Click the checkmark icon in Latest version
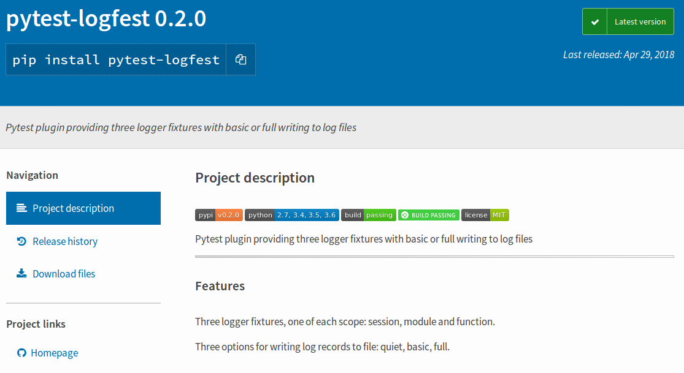The height and width of the screenshot is (373, 684). pyautogui.click(x=594, y=22)
